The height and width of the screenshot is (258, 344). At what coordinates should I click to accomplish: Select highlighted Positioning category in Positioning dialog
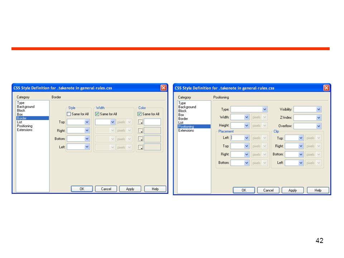click(194, 126)
